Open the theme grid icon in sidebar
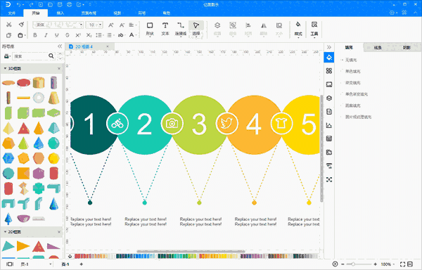This screenshot has height=270, width=422. tap(329, 71)
